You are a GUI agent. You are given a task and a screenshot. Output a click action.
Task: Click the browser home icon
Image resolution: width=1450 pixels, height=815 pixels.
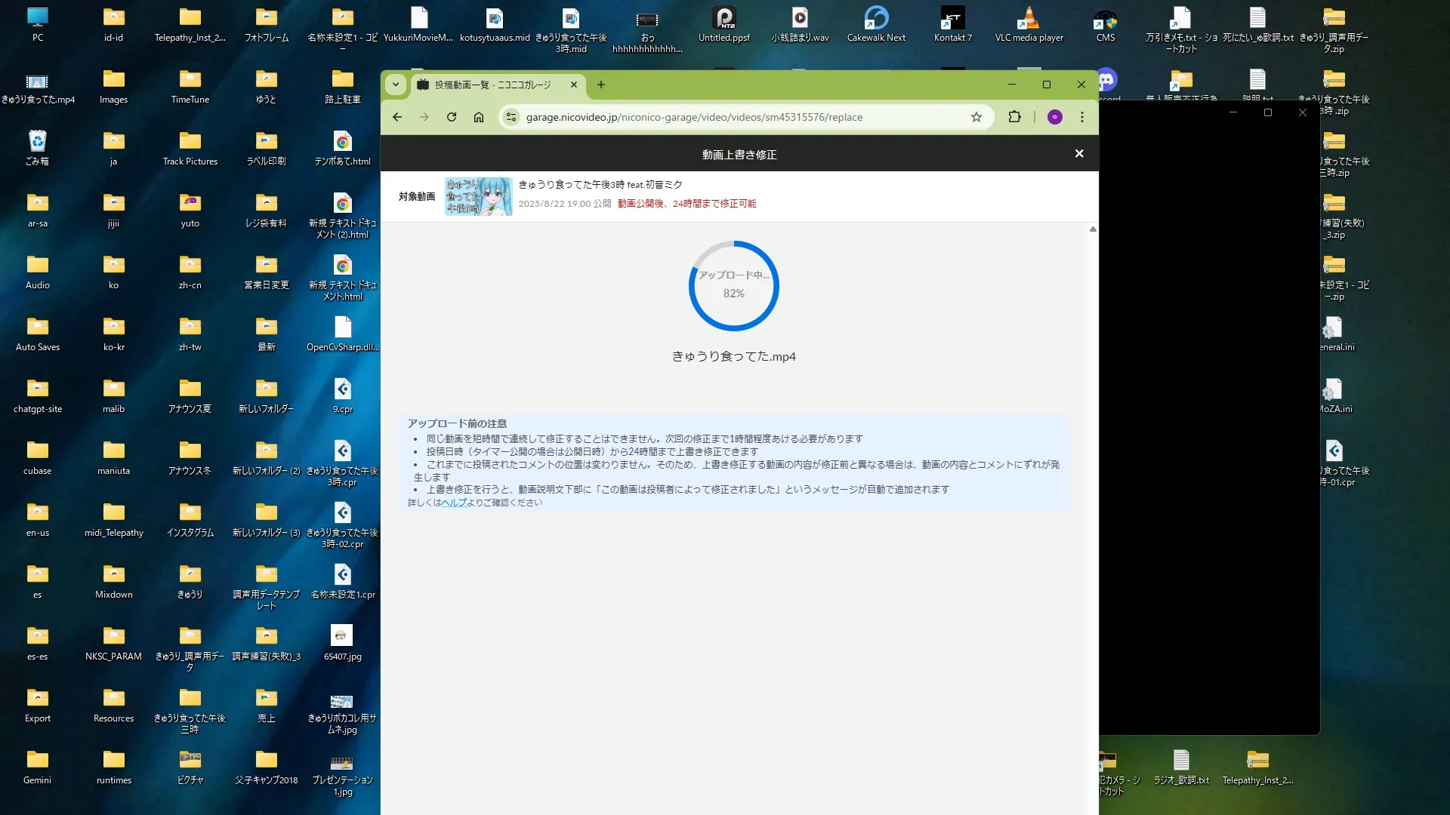click(479, 117)
